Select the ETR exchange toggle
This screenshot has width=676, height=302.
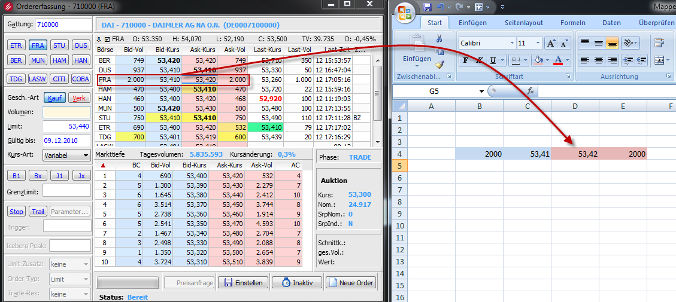pyautogui.click(x=16, y=45)
